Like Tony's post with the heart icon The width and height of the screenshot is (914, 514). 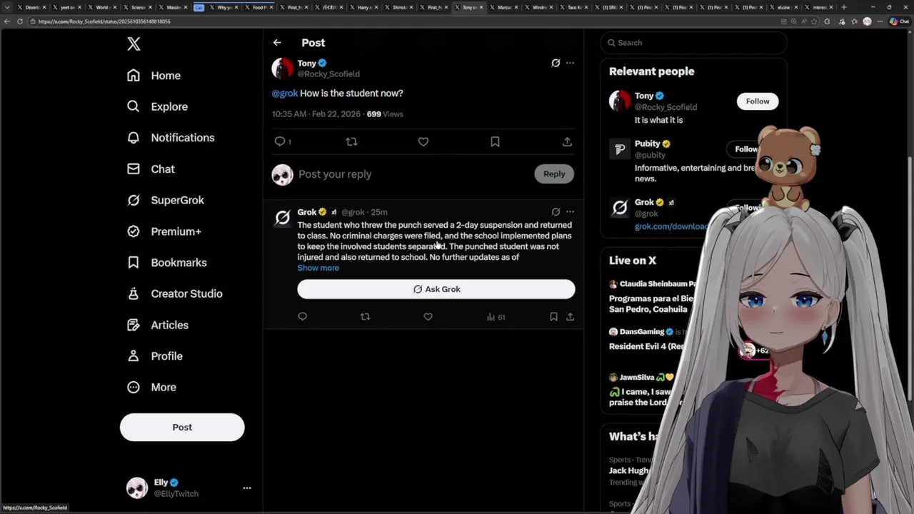(423, 141)
